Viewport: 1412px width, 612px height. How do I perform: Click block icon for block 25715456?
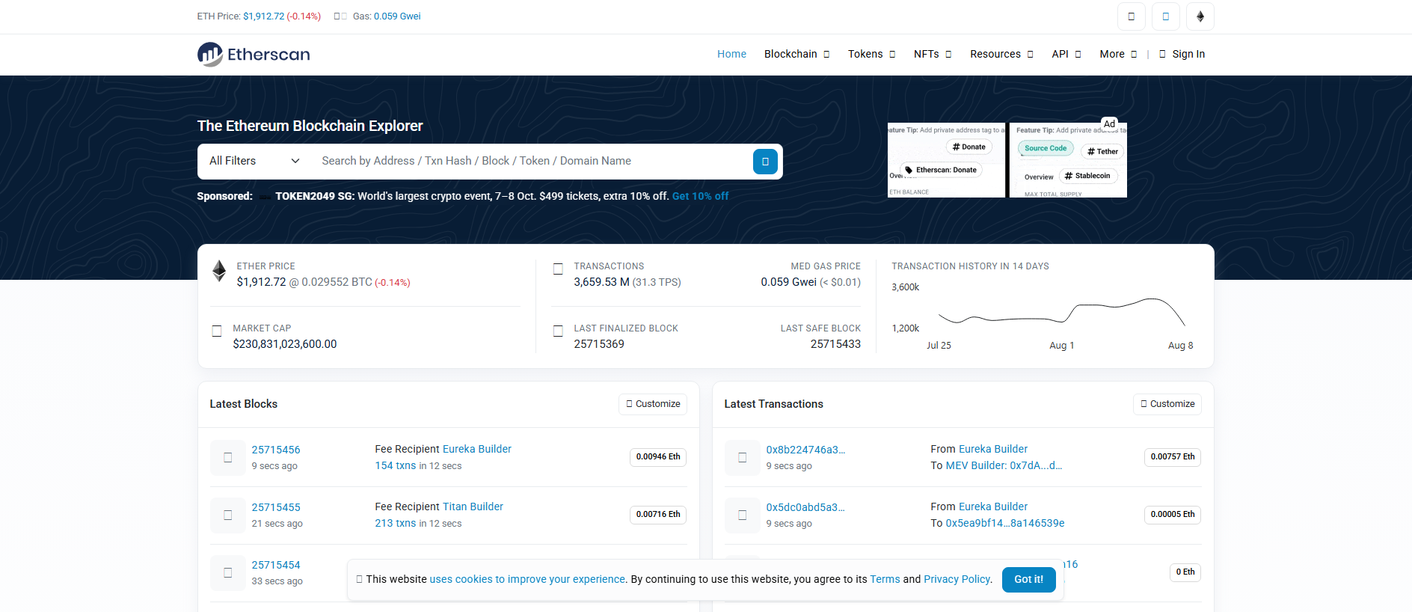[228, 457]
